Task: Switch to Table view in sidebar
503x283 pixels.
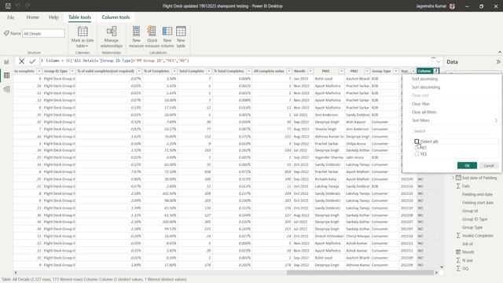Action: pyautogui.click(x=7, y=75)
